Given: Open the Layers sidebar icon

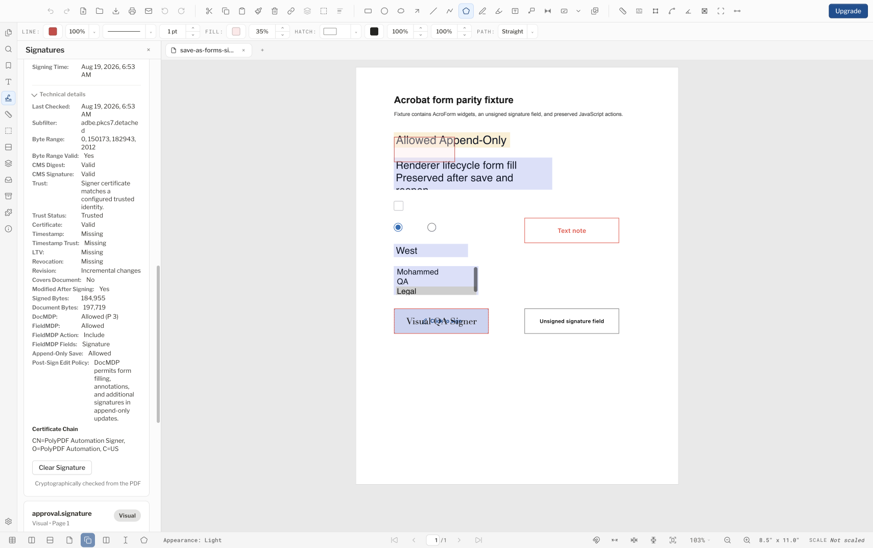Looking at the screenshot, I should click(8, 163).
